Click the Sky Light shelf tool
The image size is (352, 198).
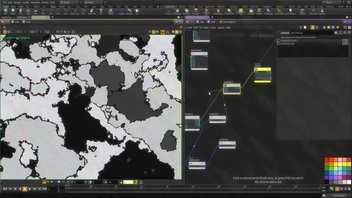251,11
